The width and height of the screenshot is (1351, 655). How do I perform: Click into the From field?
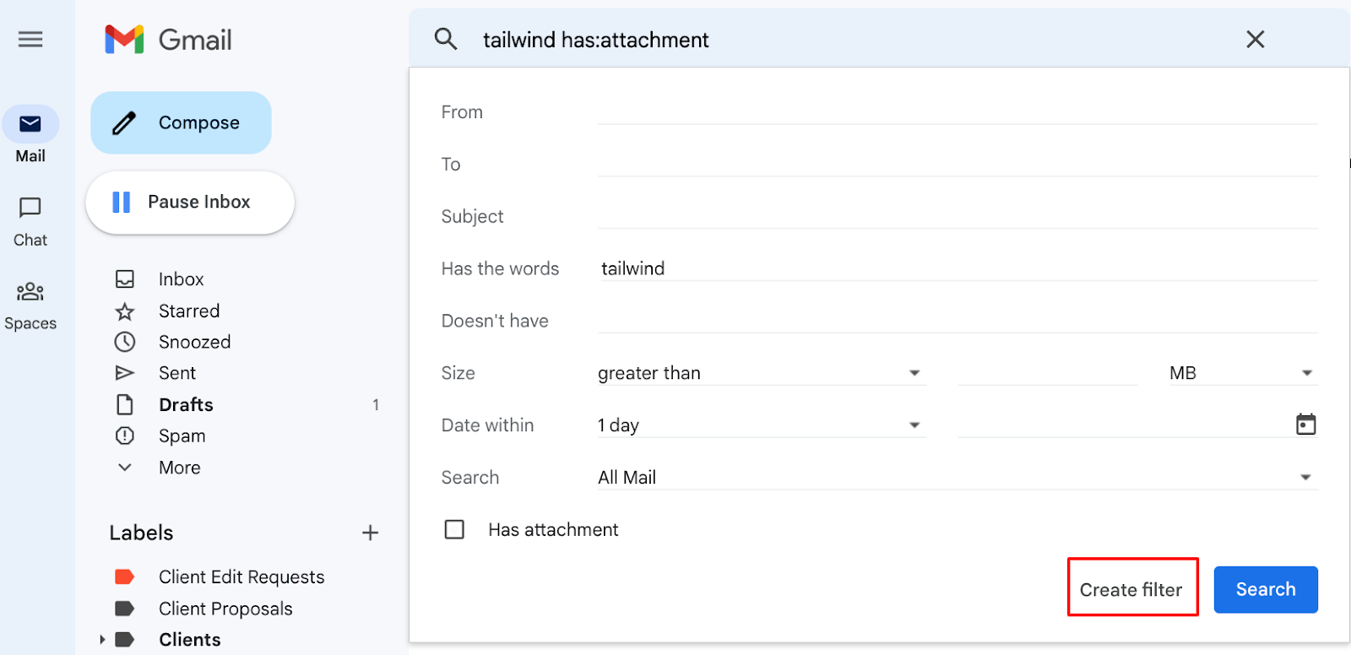tap(958, 112)
